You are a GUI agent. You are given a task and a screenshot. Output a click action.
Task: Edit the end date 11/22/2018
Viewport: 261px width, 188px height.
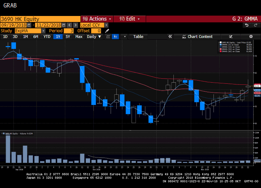tap(49, 25)
